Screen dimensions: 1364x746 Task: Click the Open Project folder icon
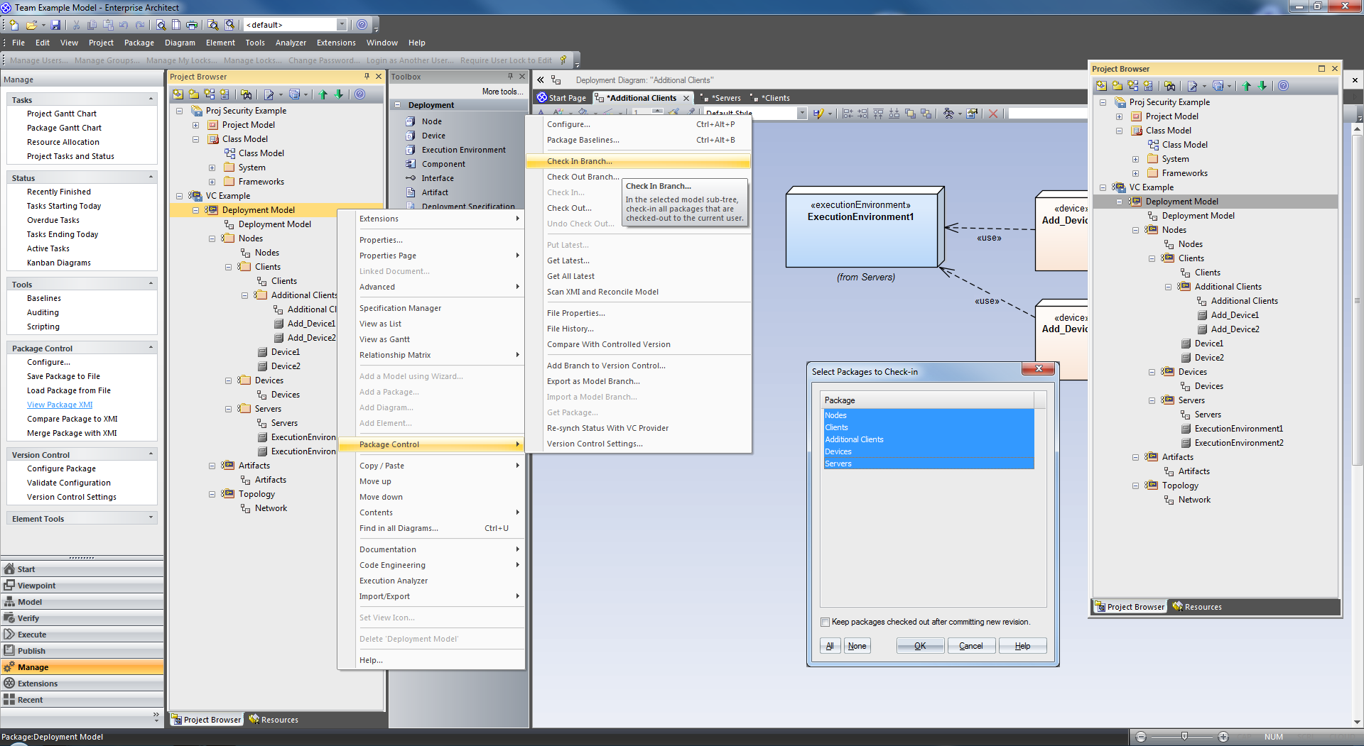tap(31, 25)
